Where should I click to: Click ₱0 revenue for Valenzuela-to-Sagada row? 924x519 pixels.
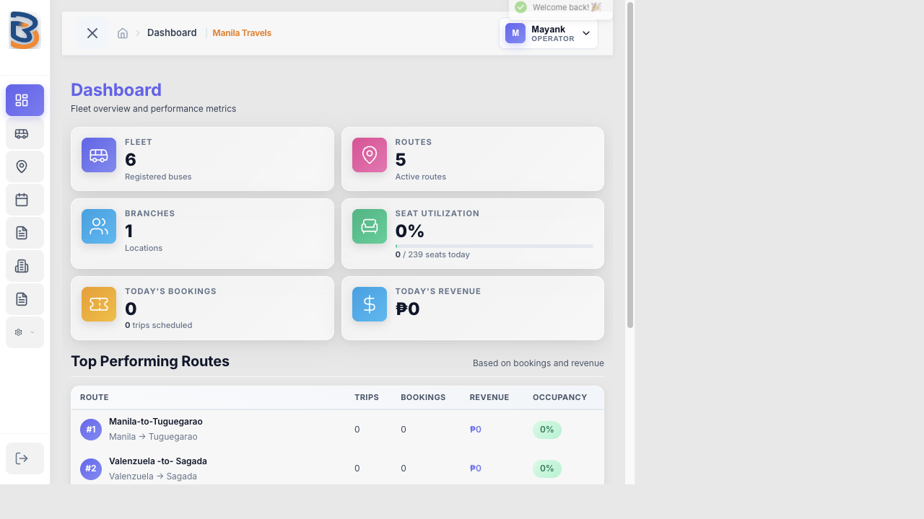[x=476, y=469]
